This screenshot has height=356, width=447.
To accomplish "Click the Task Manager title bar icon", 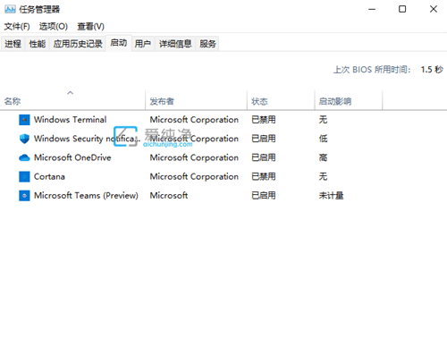I will [10, 9].
